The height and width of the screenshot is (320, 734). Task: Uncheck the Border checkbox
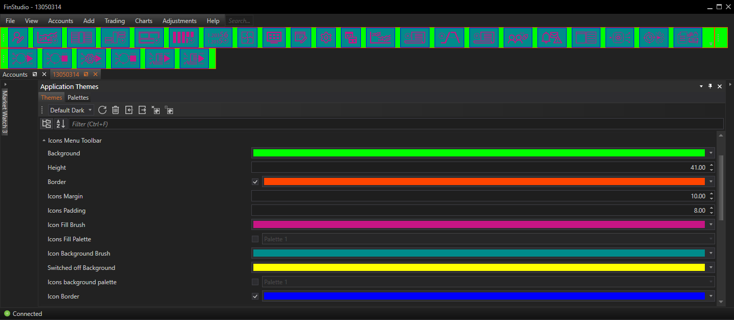click(x=255, y=182)
